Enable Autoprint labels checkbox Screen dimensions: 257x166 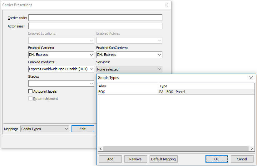[x=31, y=91]
